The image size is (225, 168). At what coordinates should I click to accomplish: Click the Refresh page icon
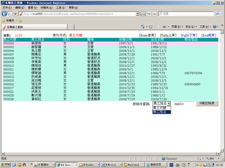pyautogui.click(x=143, y=14)
